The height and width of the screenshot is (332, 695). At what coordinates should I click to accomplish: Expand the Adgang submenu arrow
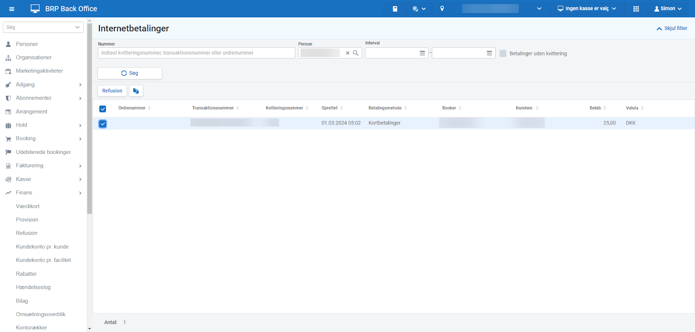click(x=80, y=85)
